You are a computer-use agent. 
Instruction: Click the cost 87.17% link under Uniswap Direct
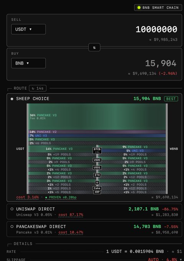click(x=71, y=215)
